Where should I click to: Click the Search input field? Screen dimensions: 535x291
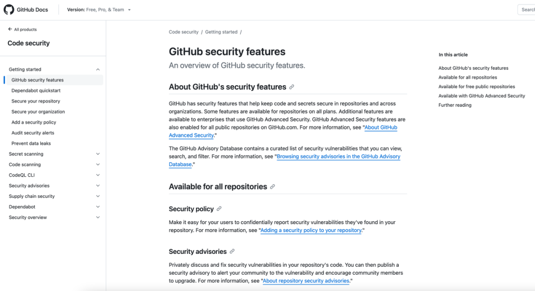pos(527,9)
